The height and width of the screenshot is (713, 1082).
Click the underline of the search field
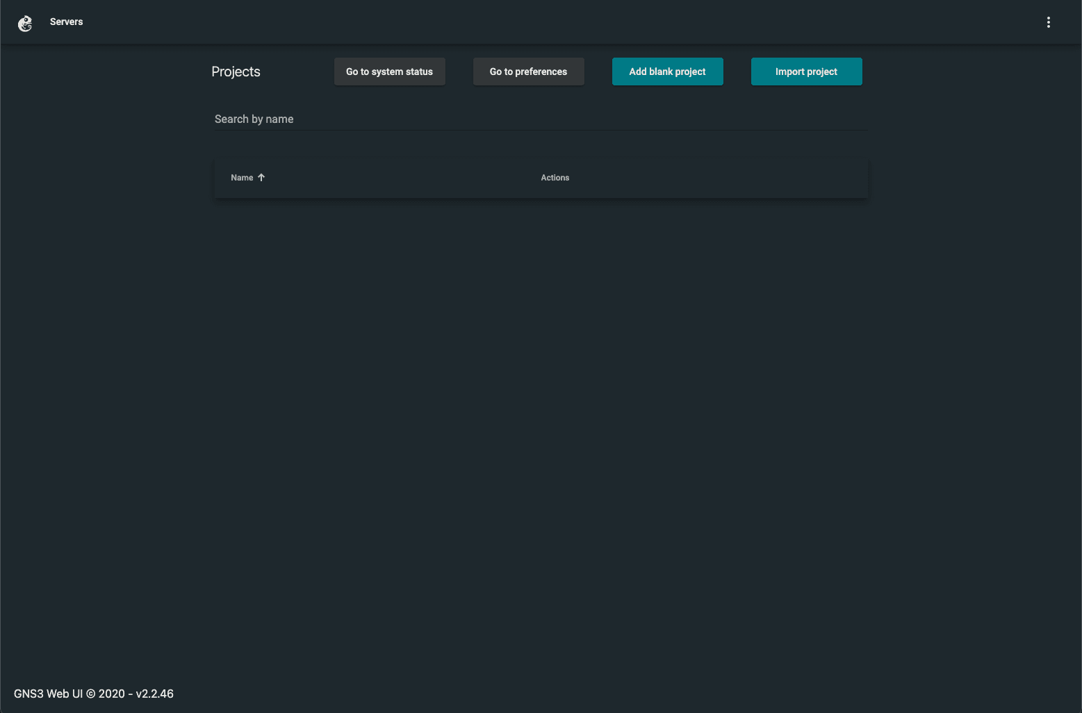(539, 130)
